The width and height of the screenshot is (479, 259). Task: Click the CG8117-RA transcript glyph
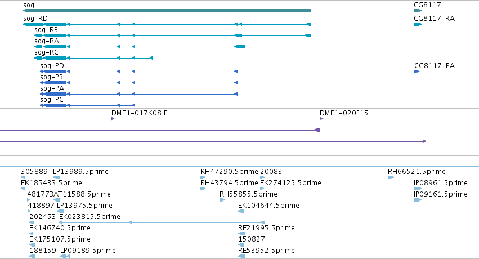coord(418,24)
